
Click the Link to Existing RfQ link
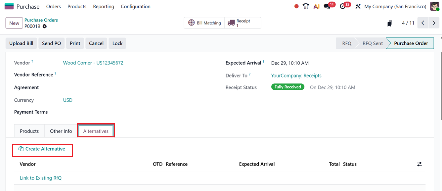[41, 178]
